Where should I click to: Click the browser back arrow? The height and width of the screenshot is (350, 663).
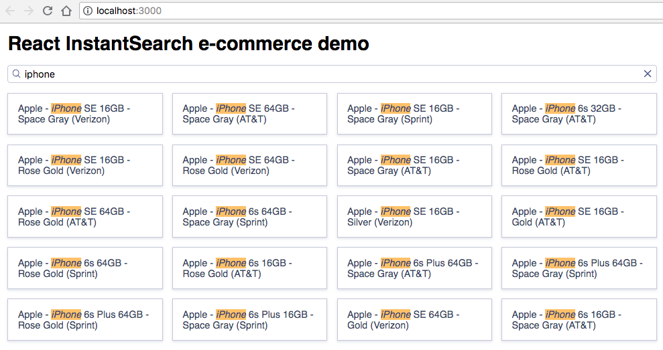click(x=10, y=11)
